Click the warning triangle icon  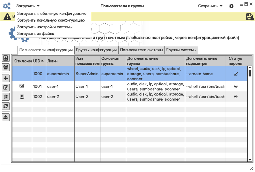coord(7,17)
